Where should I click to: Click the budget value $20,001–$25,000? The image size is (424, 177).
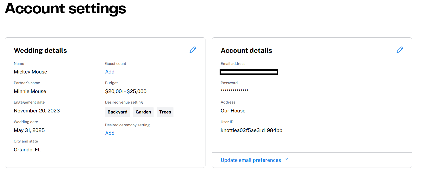click(126, 91)
